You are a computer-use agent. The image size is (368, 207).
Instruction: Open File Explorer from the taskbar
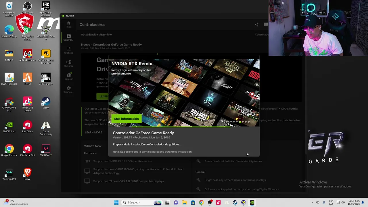184,202
